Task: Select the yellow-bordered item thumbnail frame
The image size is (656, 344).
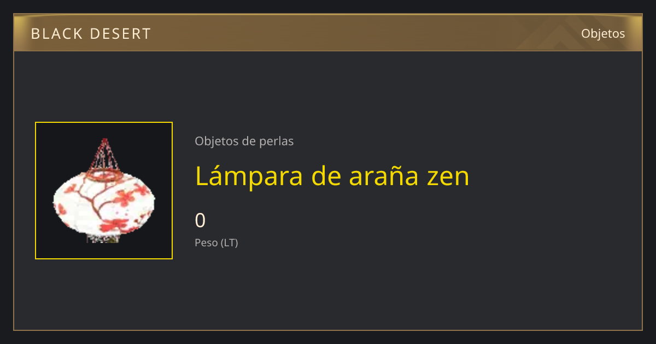Action: (x=104, y=191)
